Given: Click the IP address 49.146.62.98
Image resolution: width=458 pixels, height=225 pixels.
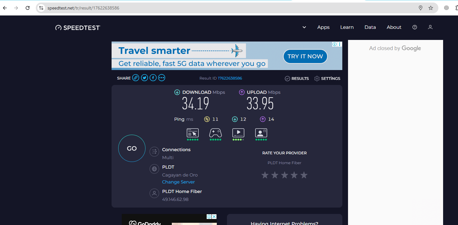Looking at the screenshot, I should click(x=175, y=199).
